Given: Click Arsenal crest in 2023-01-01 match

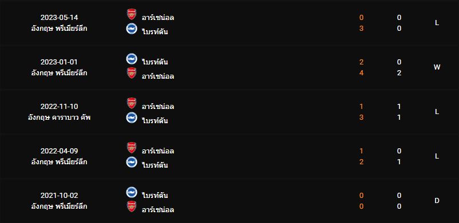Looking at the screenshot, I should pyautogui.click(x=132, y=73).
